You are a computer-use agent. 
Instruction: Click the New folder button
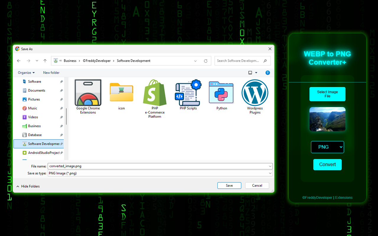tap(51, 73)
